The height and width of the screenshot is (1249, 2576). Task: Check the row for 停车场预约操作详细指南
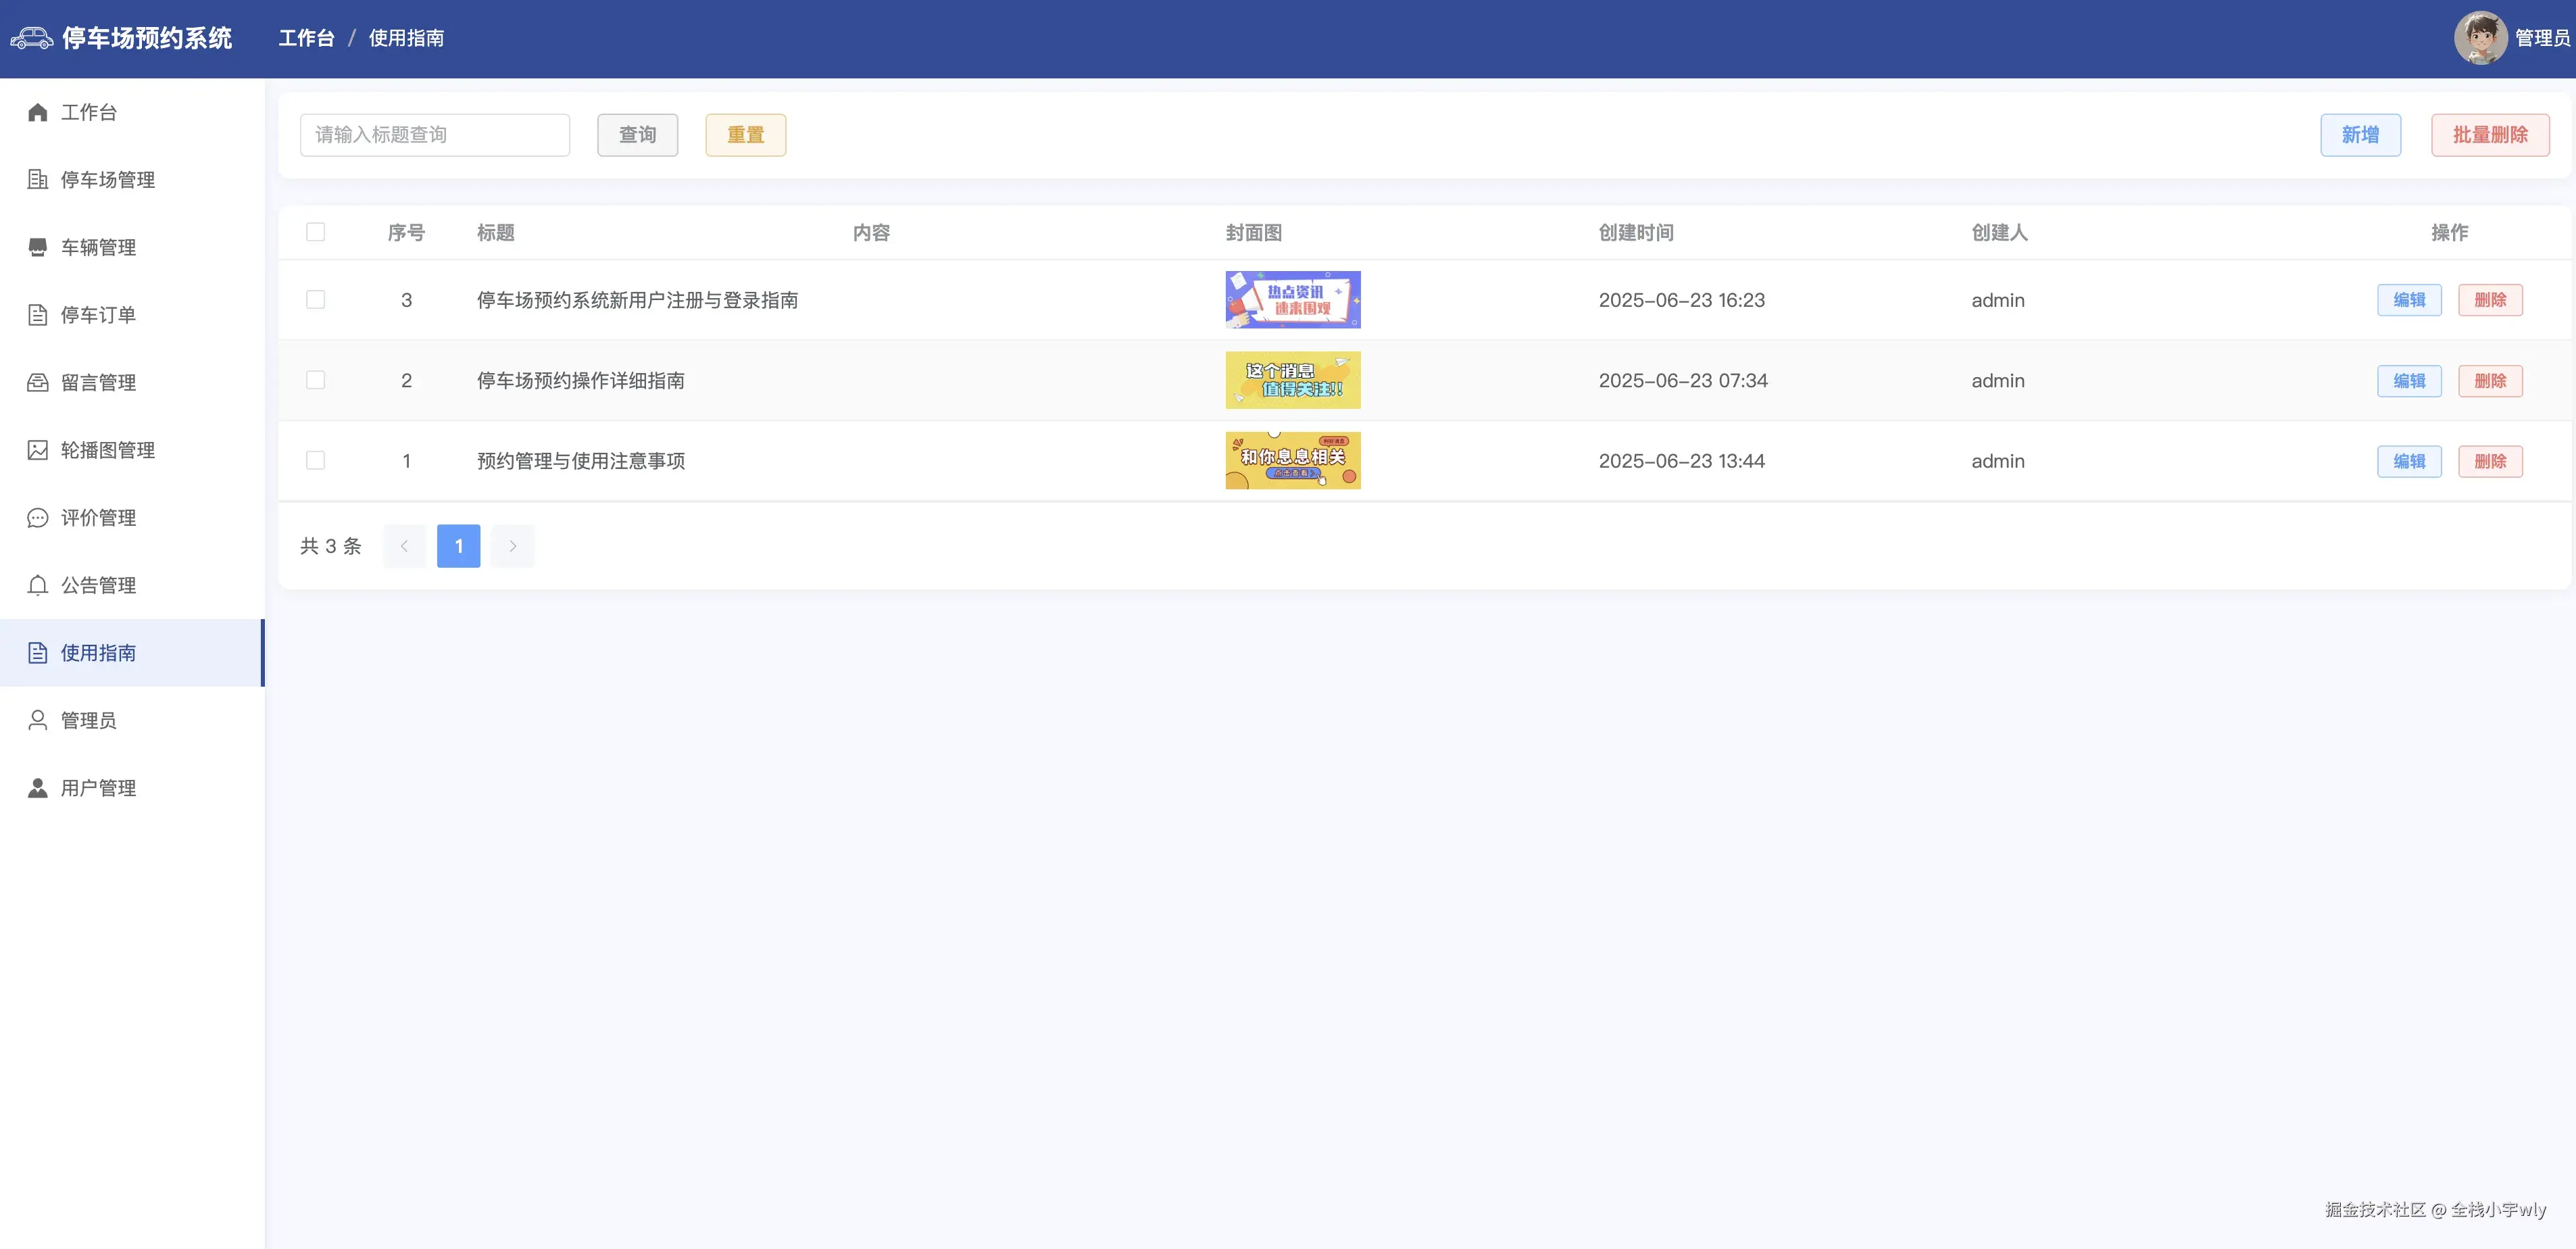click(315, 380)
